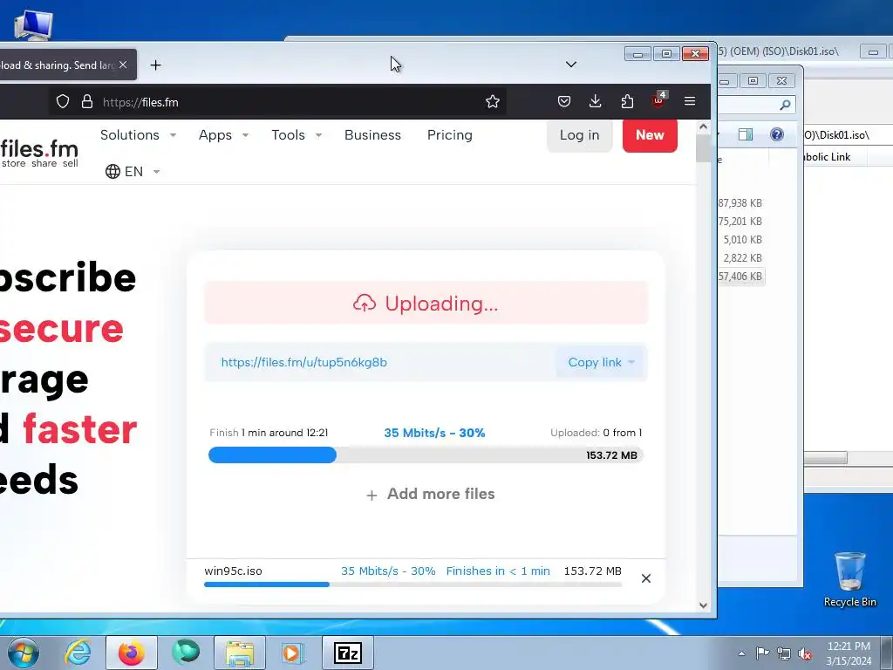Expand the Tools menu
The width and height of the screenshot is (893, 670).
[297, 135]
